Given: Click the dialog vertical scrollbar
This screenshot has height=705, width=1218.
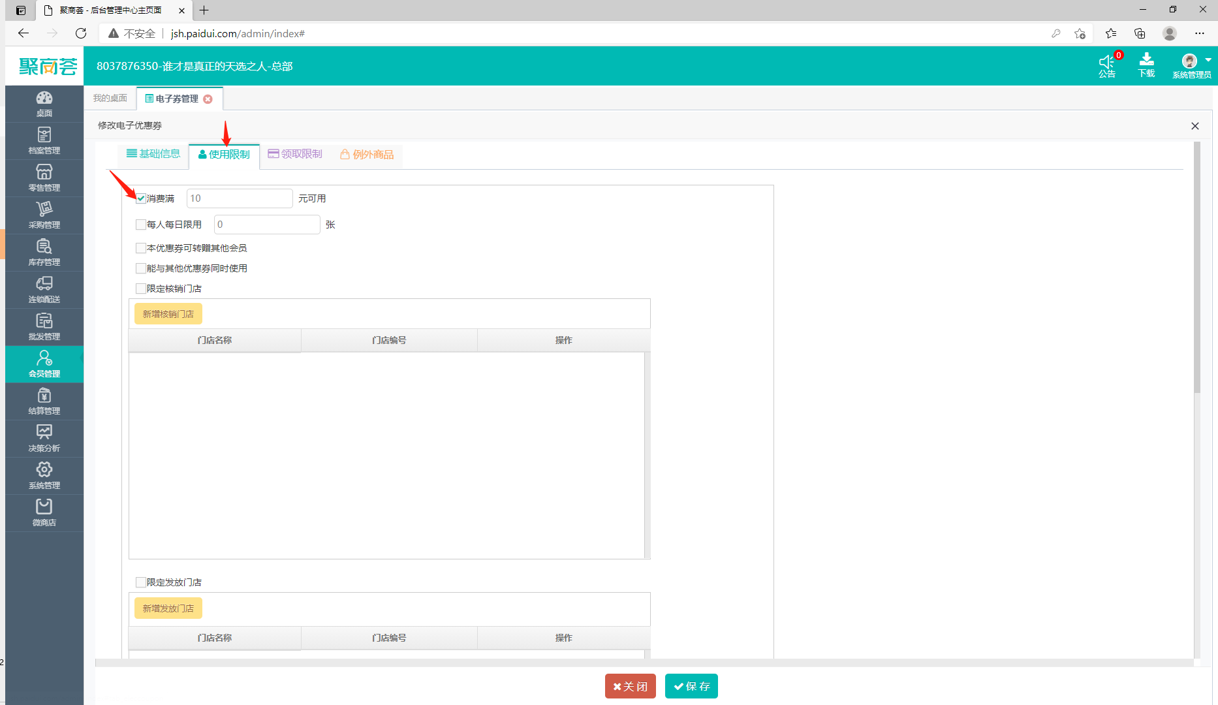Looking at the screenshot, I should (x=1197, y=268).
